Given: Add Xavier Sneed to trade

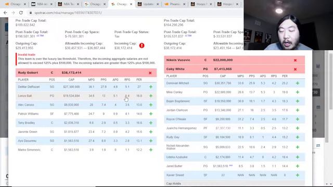Looking at the screenshot, I should tap(298, 175).
